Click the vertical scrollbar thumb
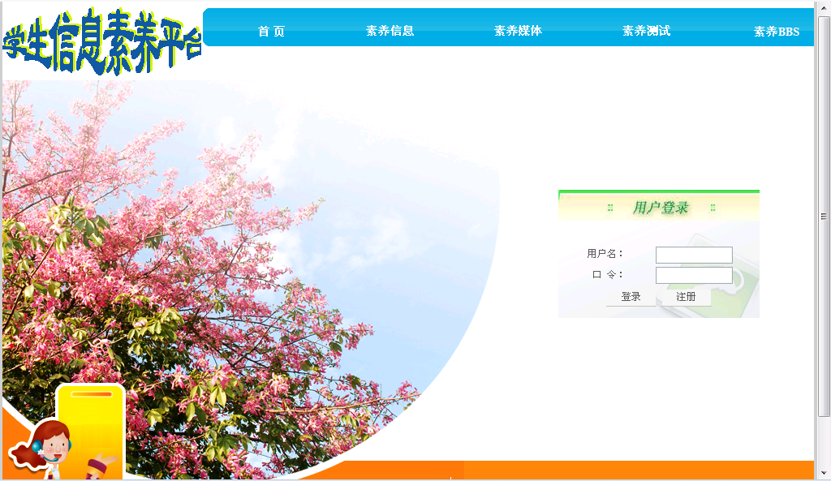The width and height of the screenshot is (831, 481). coord(824,216)
